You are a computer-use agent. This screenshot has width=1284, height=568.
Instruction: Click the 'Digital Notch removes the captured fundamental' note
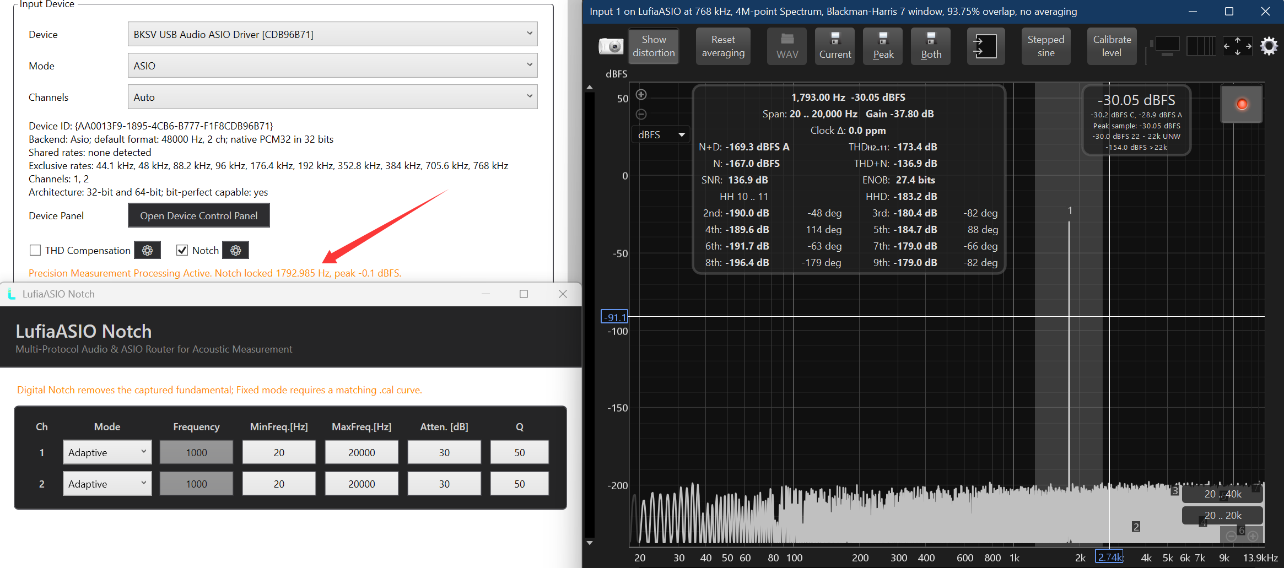(219, 390)
